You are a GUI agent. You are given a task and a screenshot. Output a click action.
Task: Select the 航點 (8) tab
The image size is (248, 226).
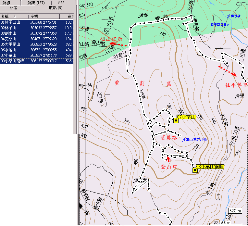[x=55, y=8]
